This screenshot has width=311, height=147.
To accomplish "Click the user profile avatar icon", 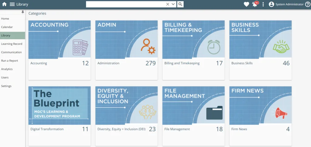I will 271,4.
